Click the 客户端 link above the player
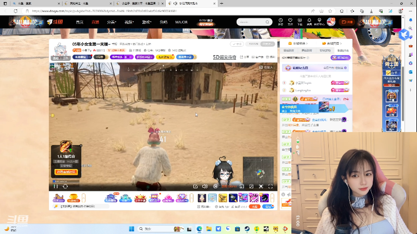Image resolution: width=417 pixels, height=234 pixels. (257, 57)
